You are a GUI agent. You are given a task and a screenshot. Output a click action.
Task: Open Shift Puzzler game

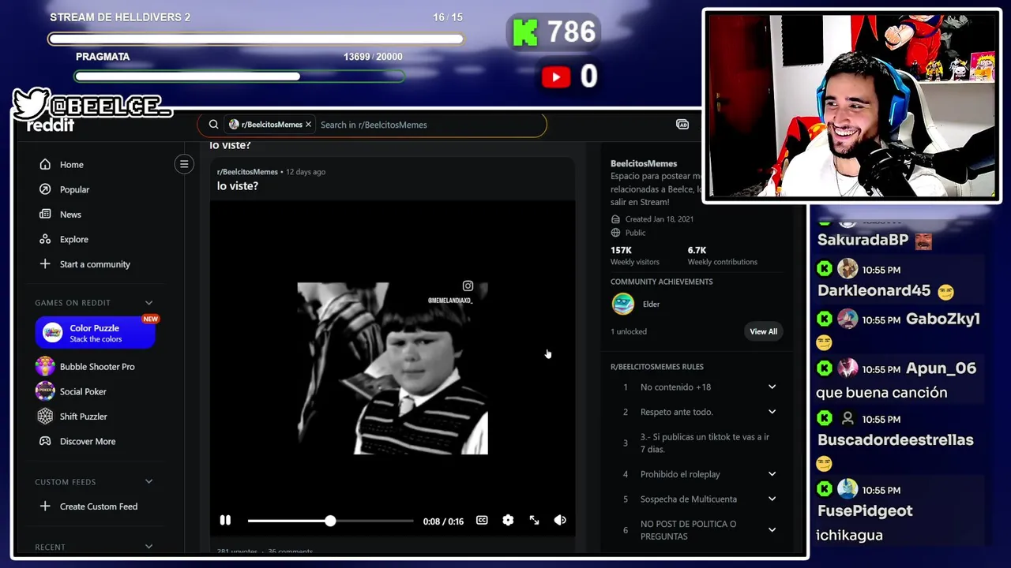click(83, 417)
